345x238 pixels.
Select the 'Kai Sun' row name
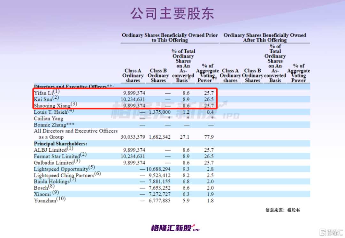coord(46,99)
